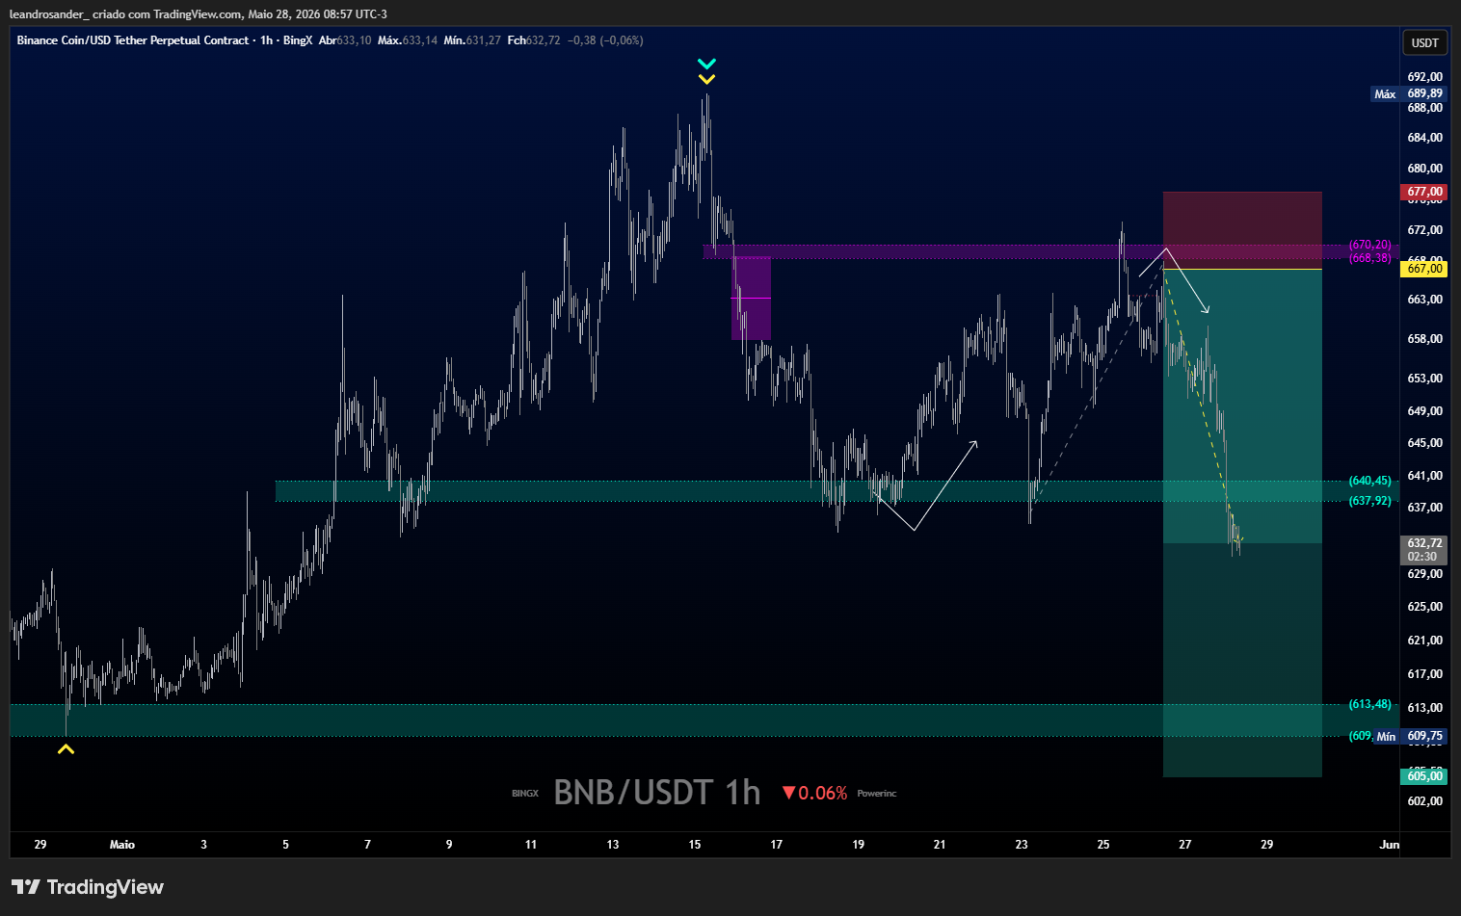Image resolution: width=1461 pixels, height=916 pixels.
Task: Select the green 605,00 target price label
Action: tap(1424, 776)
